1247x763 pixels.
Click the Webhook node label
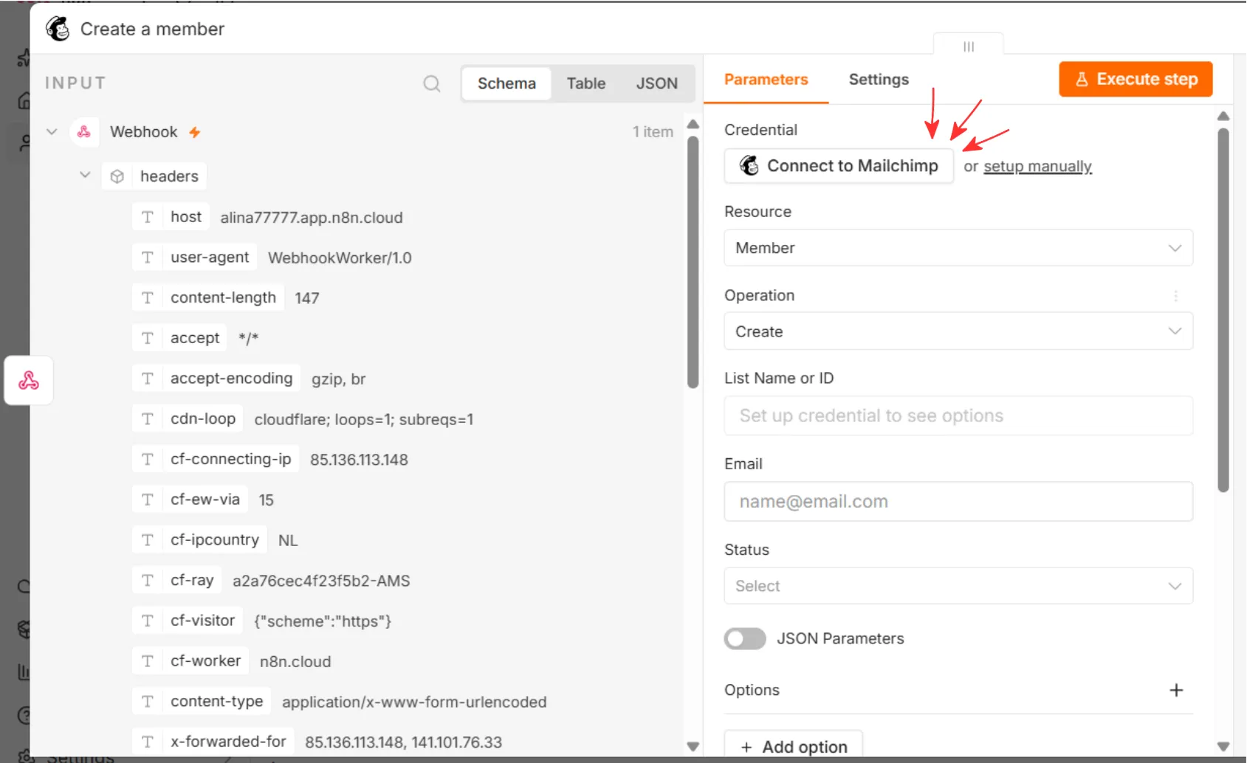[x=144, y=131]
